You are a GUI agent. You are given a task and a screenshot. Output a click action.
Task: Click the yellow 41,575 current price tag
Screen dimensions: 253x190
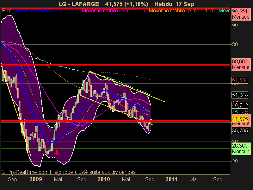[x=240, y=119]
